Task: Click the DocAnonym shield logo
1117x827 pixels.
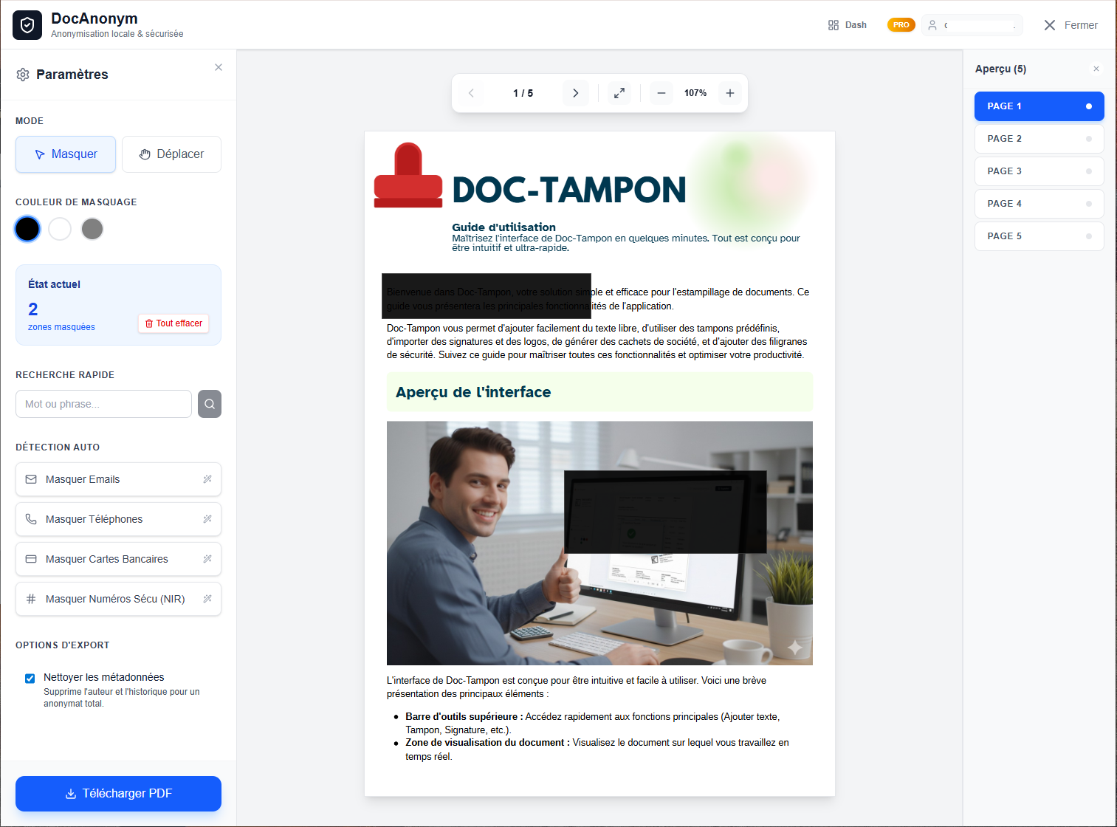Action: (x=27, y=25)
